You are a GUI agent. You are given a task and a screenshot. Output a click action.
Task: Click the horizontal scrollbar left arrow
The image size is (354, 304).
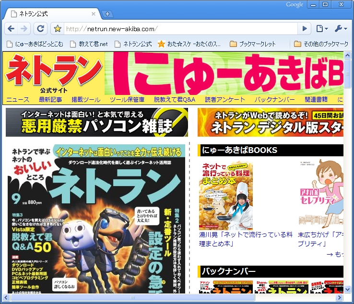[6, 297]
